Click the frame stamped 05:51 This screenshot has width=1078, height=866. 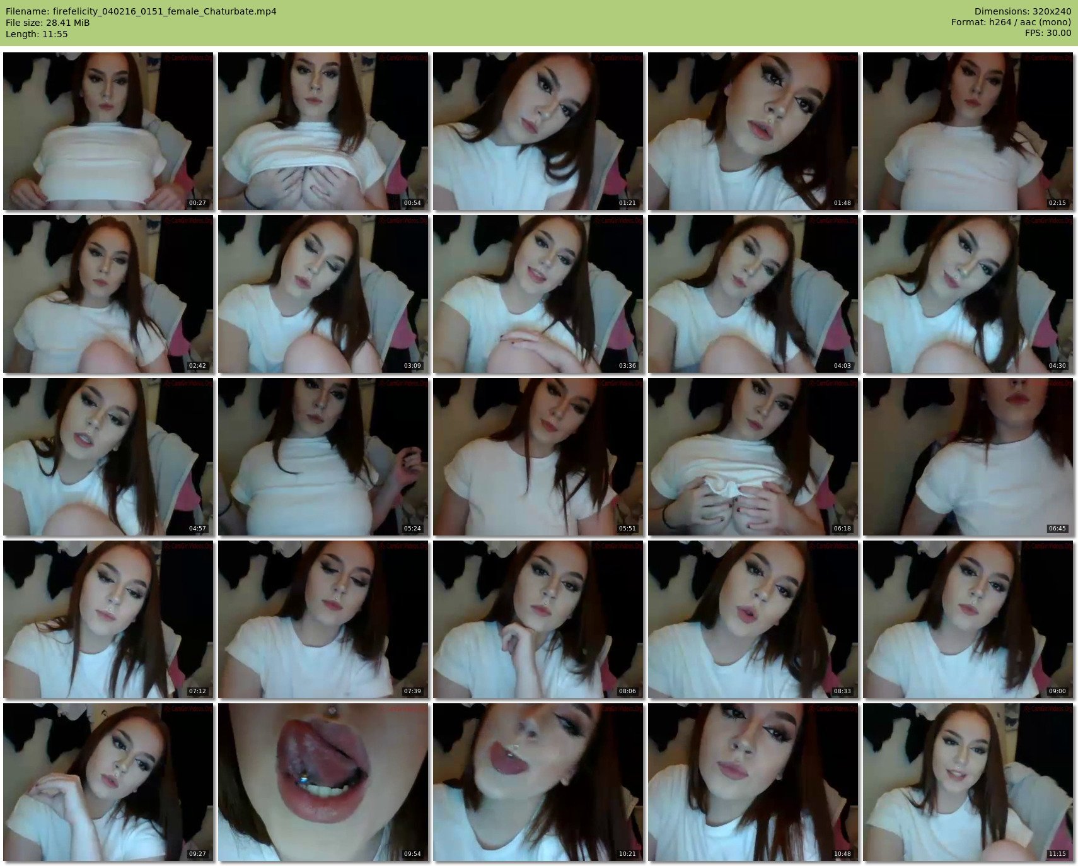[x=538, y=457]
